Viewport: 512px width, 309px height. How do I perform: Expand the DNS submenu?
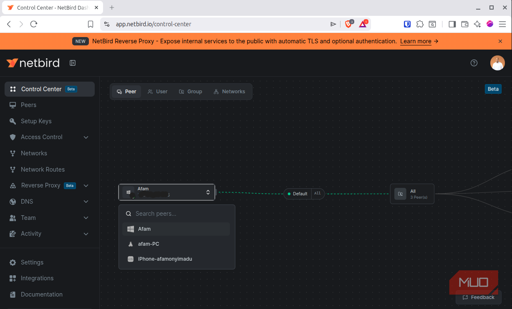coord(86,202)
